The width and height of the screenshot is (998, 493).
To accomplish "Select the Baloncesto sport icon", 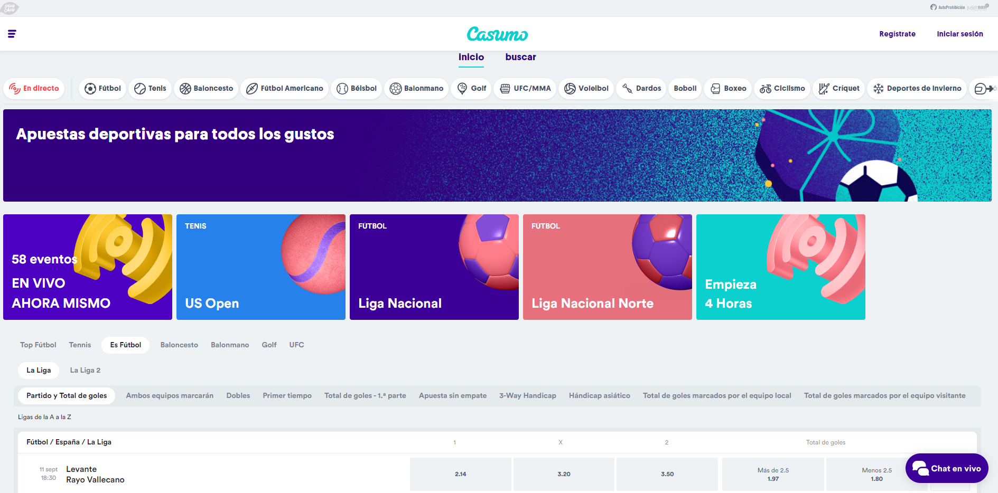I will [x=185, y=89].
